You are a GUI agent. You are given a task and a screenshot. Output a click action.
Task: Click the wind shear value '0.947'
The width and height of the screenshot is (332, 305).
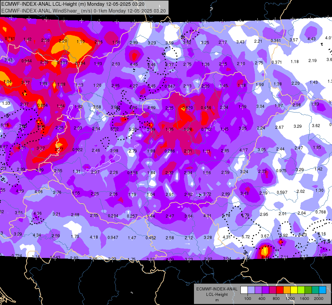[113, 237]
